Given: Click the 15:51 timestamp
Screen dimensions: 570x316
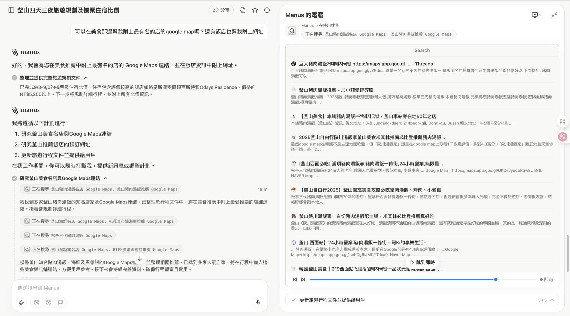Looking at the screenshot, I should [263, 189].
